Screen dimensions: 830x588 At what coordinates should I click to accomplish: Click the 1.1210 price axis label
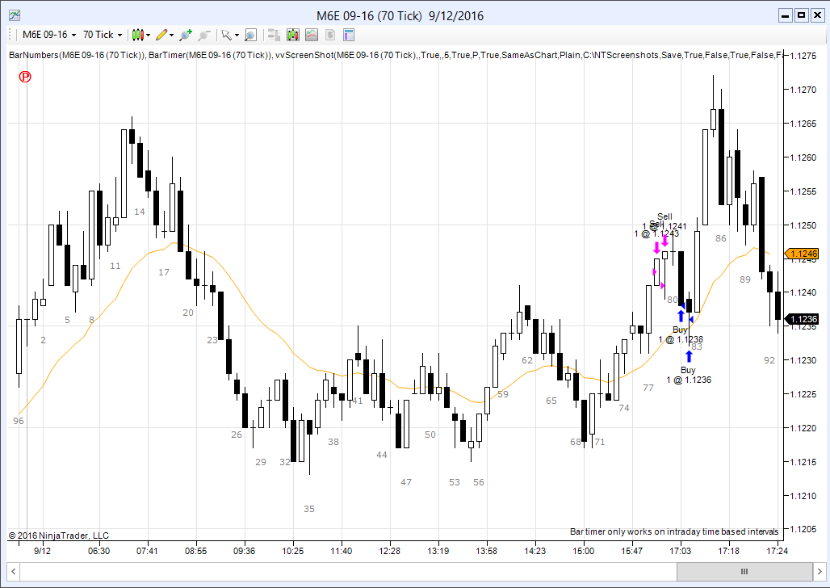[x=803, y=496]
